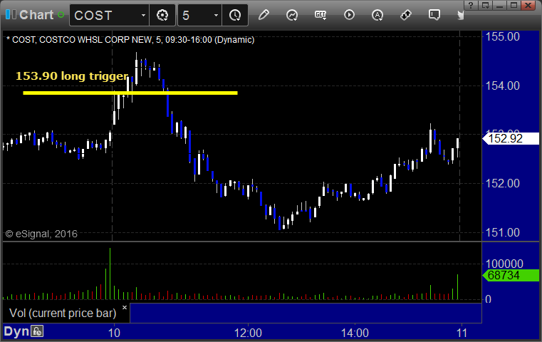Click the 10 date label on time axis
The image size is (542, 342).
click(114, 333)
